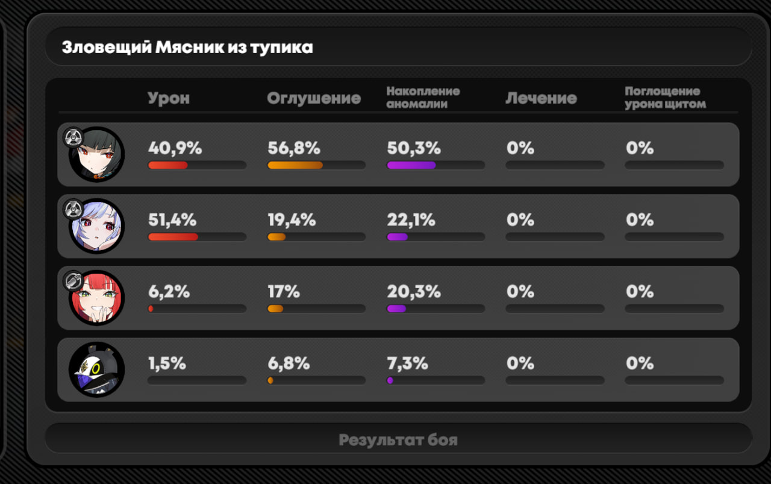This screenshot has height=484, width=771.
Task: Click the 56,8% orange stun bar
Action: 316,165
